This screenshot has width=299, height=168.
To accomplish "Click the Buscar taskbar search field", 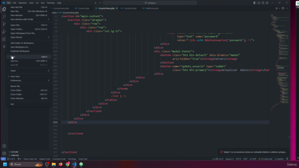I will (x=26, y=164).
